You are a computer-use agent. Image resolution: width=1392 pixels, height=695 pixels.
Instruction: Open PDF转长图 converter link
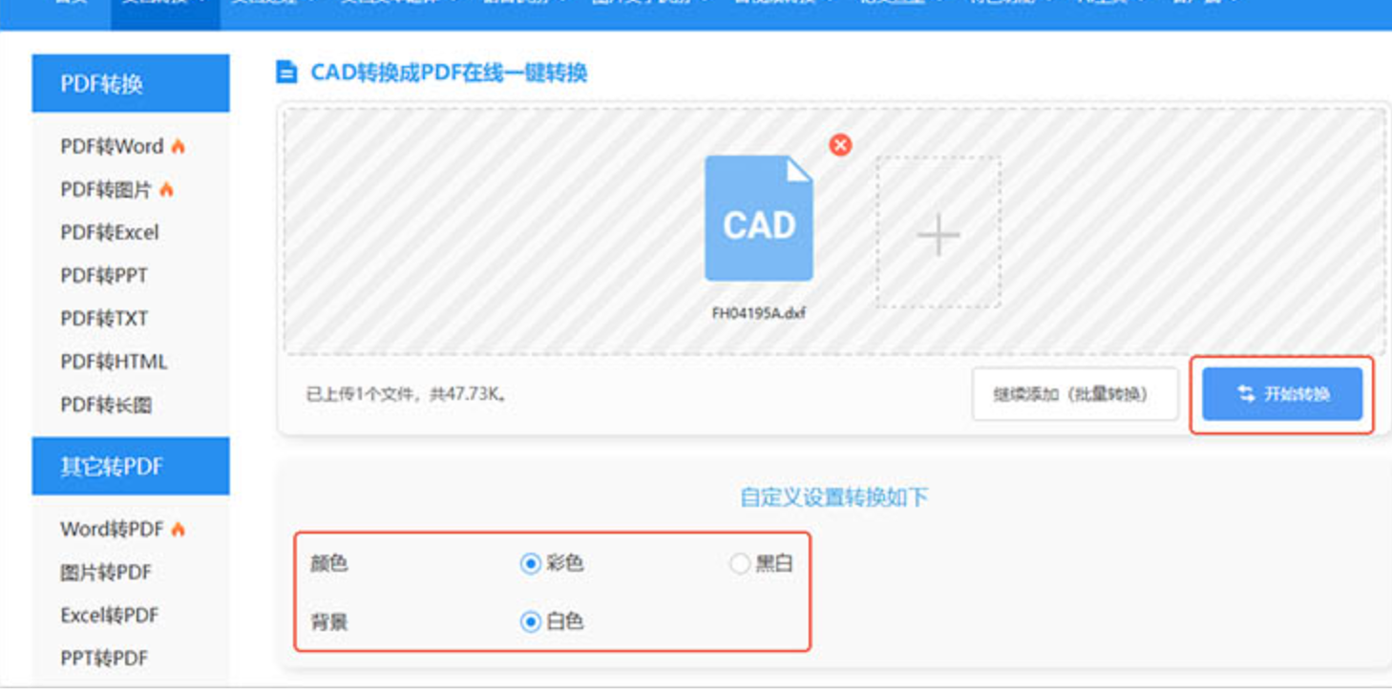coord(106,405)
